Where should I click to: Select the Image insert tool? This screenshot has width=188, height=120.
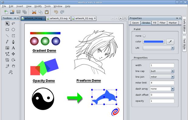pyautogui.click(x=7, y=48)
